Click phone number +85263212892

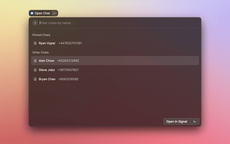[x=68, y=61]
